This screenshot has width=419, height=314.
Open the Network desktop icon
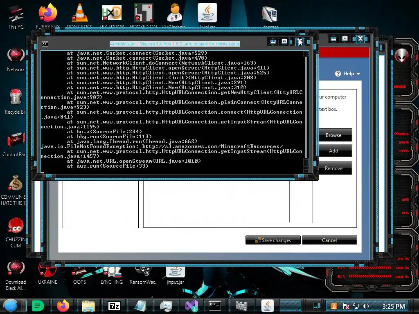(16, 60)
